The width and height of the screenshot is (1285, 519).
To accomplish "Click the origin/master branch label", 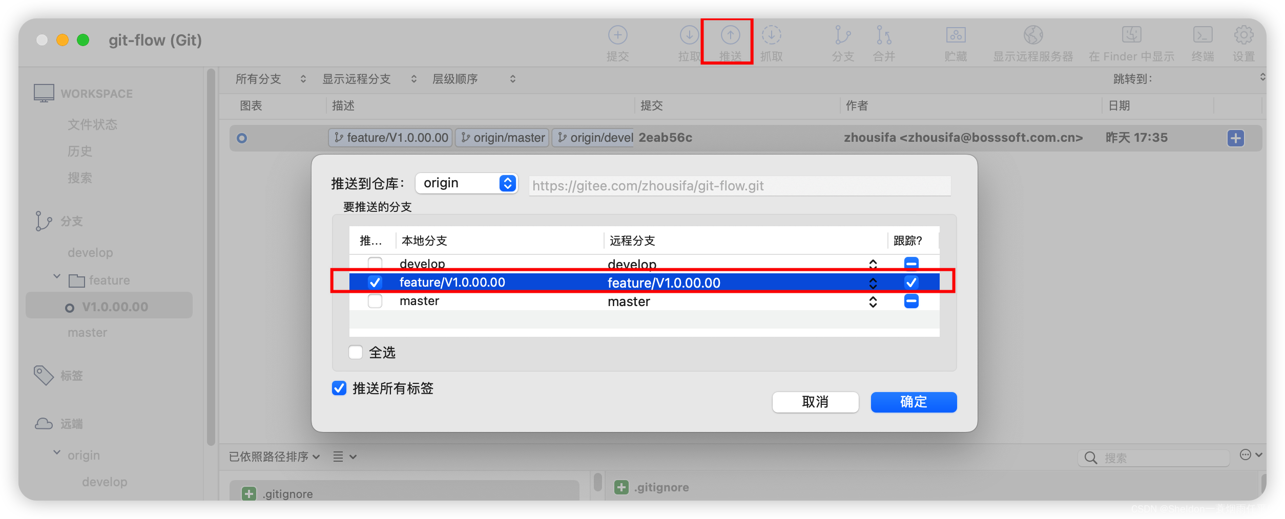I will tap(503, 138).
